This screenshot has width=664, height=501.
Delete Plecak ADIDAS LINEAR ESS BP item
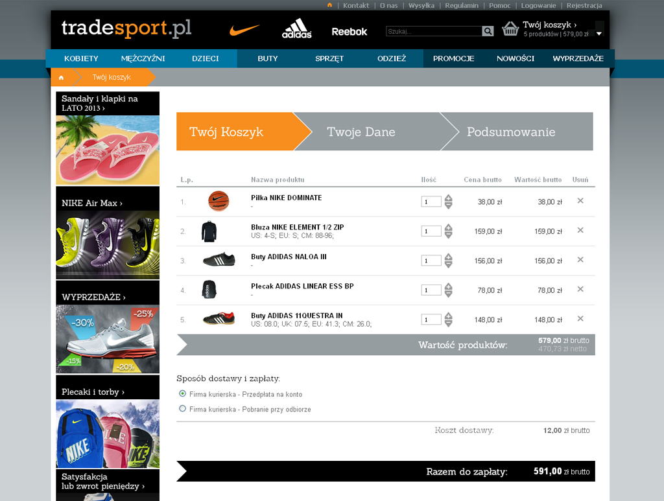click(x=580, y=289)
